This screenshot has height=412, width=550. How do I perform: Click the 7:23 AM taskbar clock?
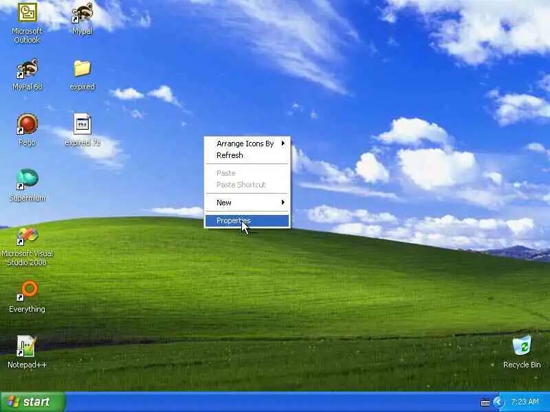coord(525,402)
